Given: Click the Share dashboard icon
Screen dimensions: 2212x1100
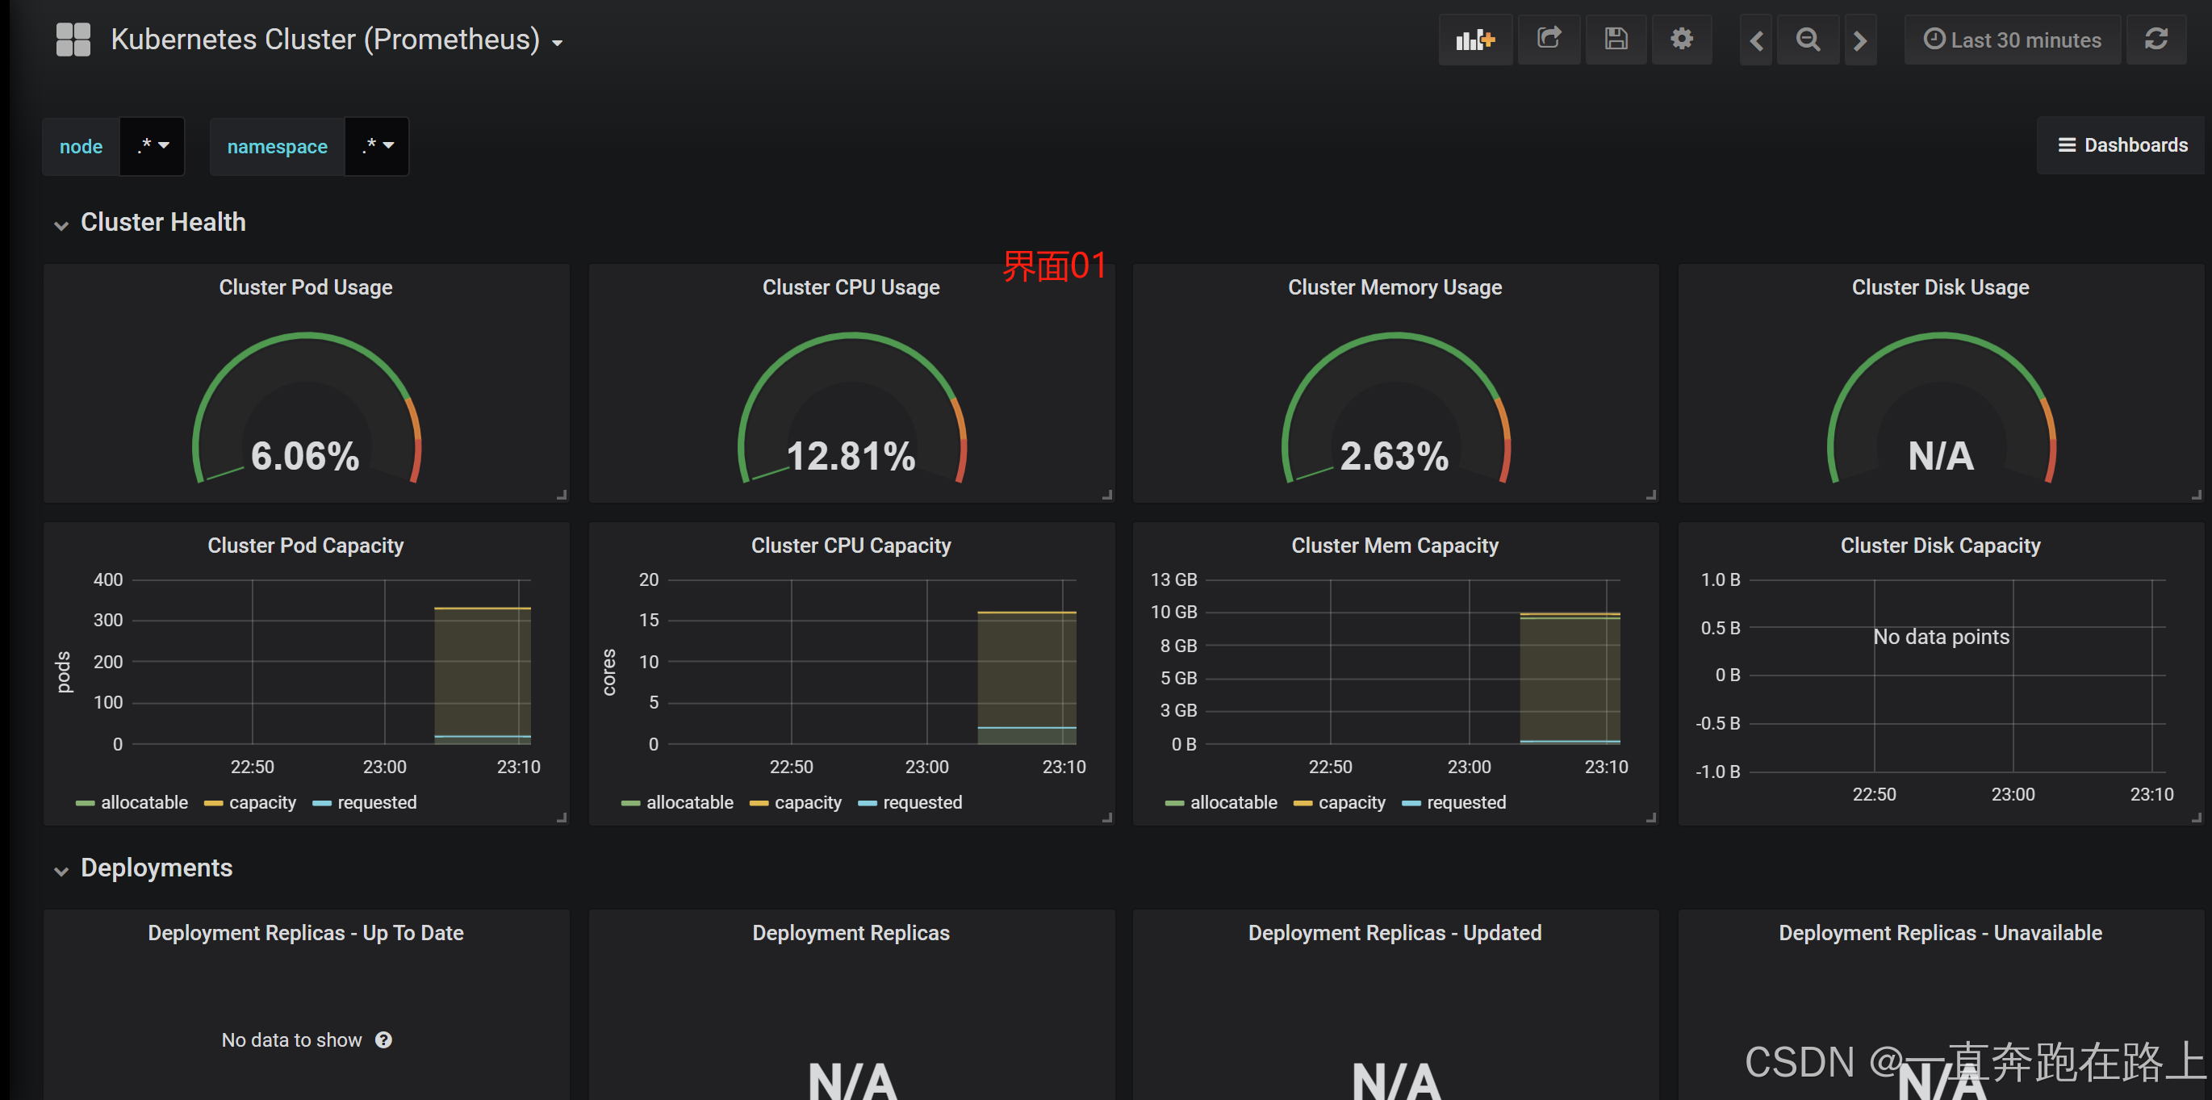Looking at the screenshot, I should pyautogui.click(x=1549, y=40).
